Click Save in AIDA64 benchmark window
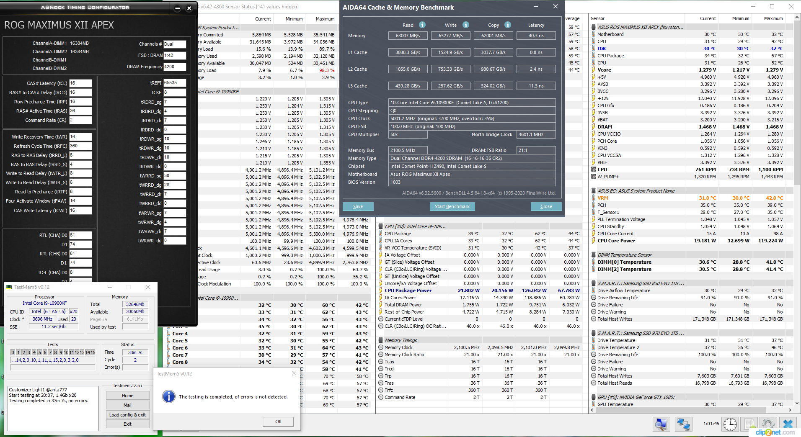The width and height of the screenshot is (801, 437). click(358, 206)
